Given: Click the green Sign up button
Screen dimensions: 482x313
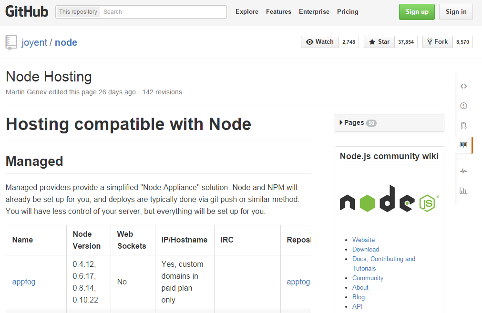Looking at the screenshot, I should 417,12.
